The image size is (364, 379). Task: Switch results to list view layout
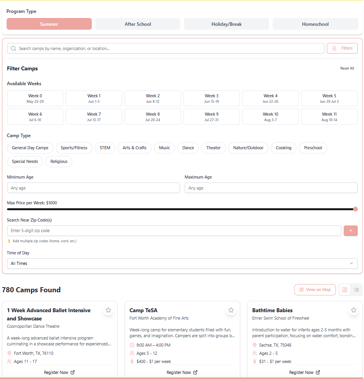(356, 290)
